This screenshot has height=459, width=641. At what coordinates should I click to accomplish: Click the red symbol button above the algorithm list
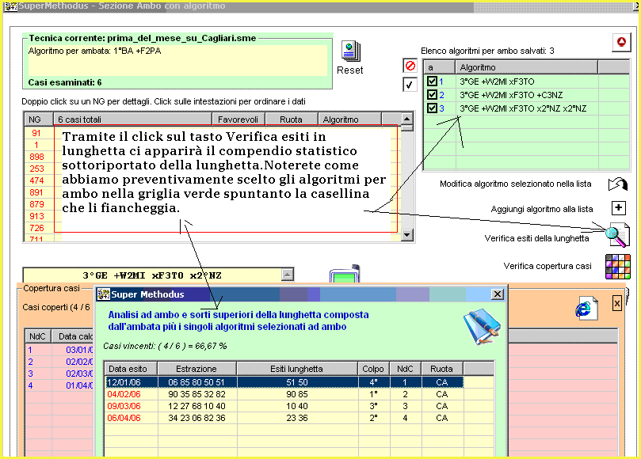click(621, 42)
